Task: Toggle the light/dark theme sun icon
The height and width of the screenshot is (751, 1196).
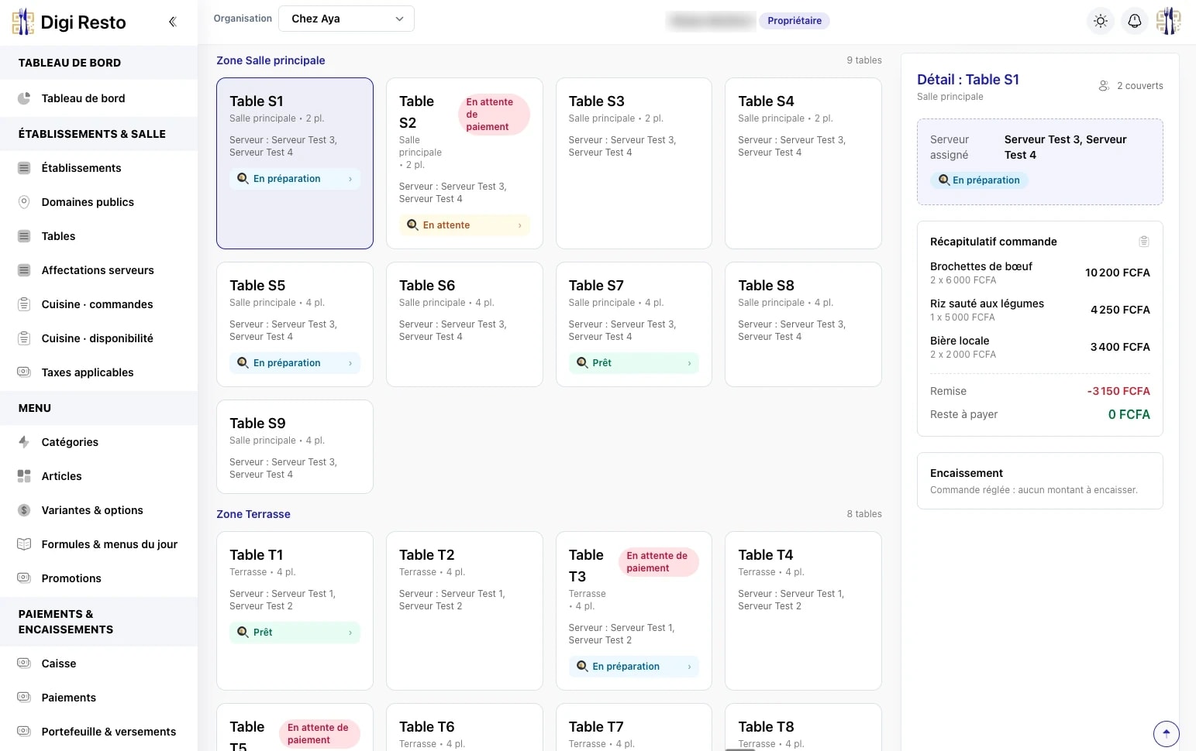Action: pyautogui.click(x=1101, y=21)
